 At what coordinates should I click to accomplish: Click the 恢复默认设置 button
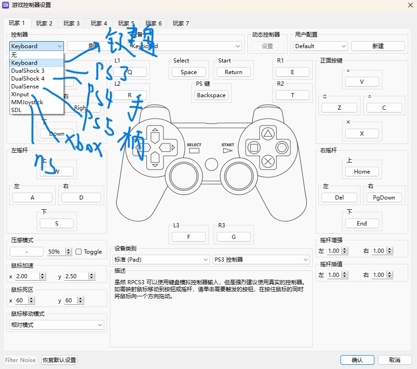pyautogui.click(x=59, y=360)
